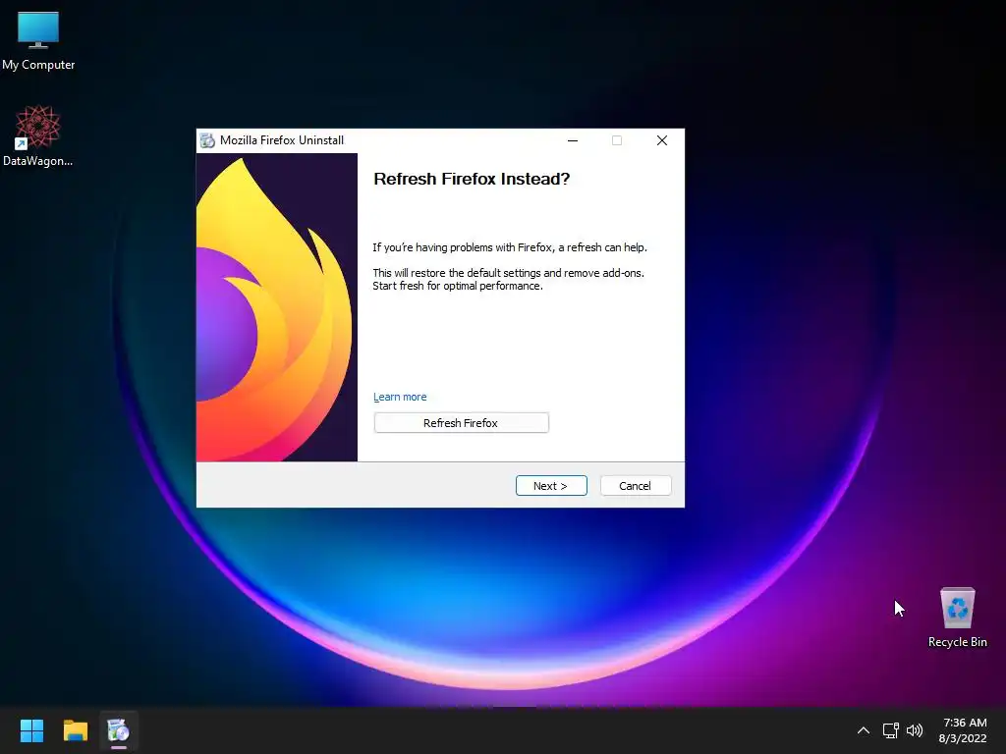Click the uninstaller icon in the title bar
Viewport: 1006px width, 754px height.
pos(207,140)
